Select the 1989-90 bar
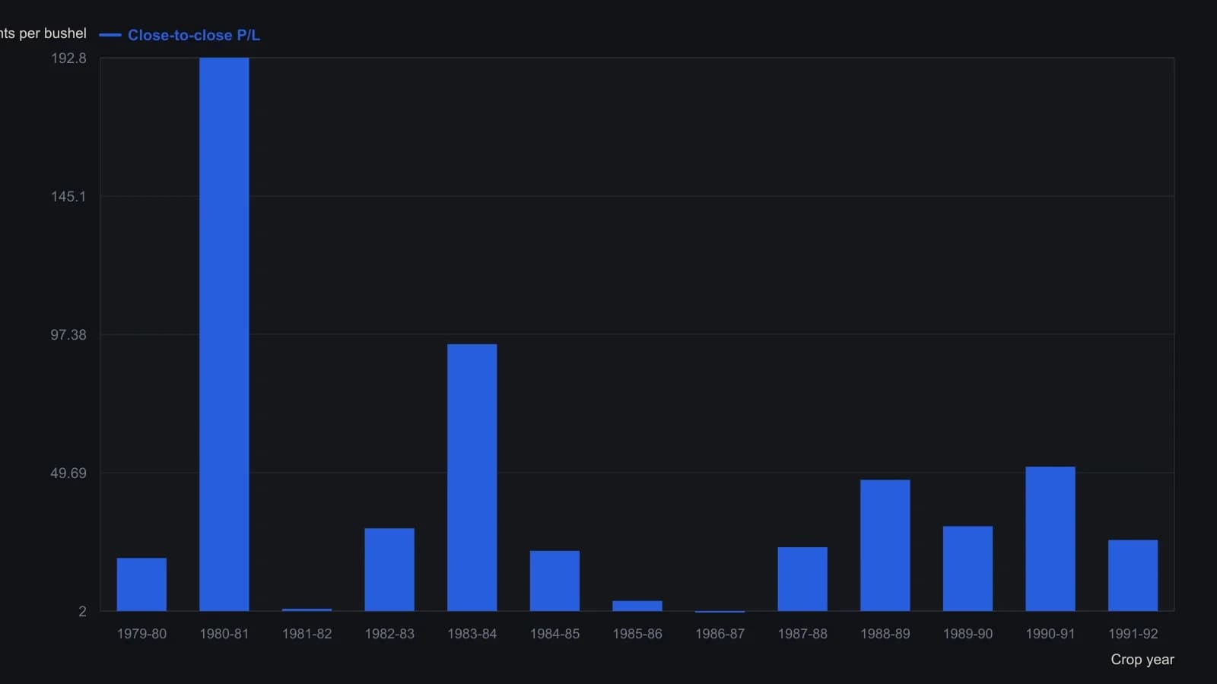1217x684 pixels. tap(968, 568)
